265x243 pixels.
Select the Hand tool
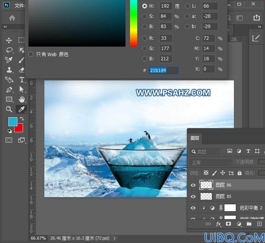point(22,99)
